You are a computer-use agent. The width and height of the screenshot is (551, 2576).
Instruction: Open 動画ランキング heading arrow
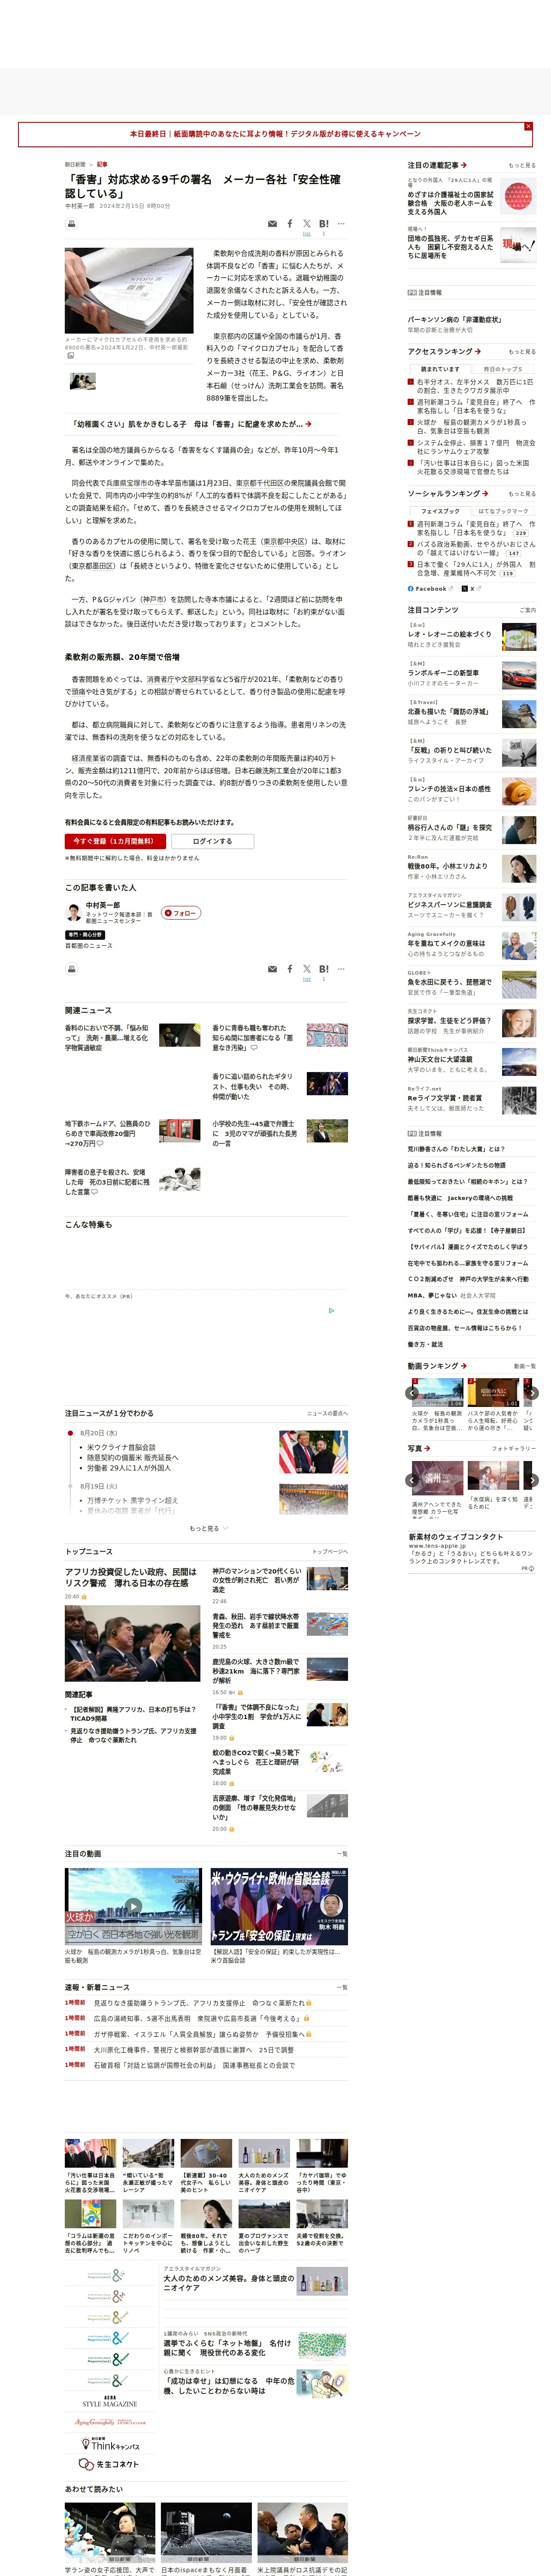click(x=437, y=1366)
